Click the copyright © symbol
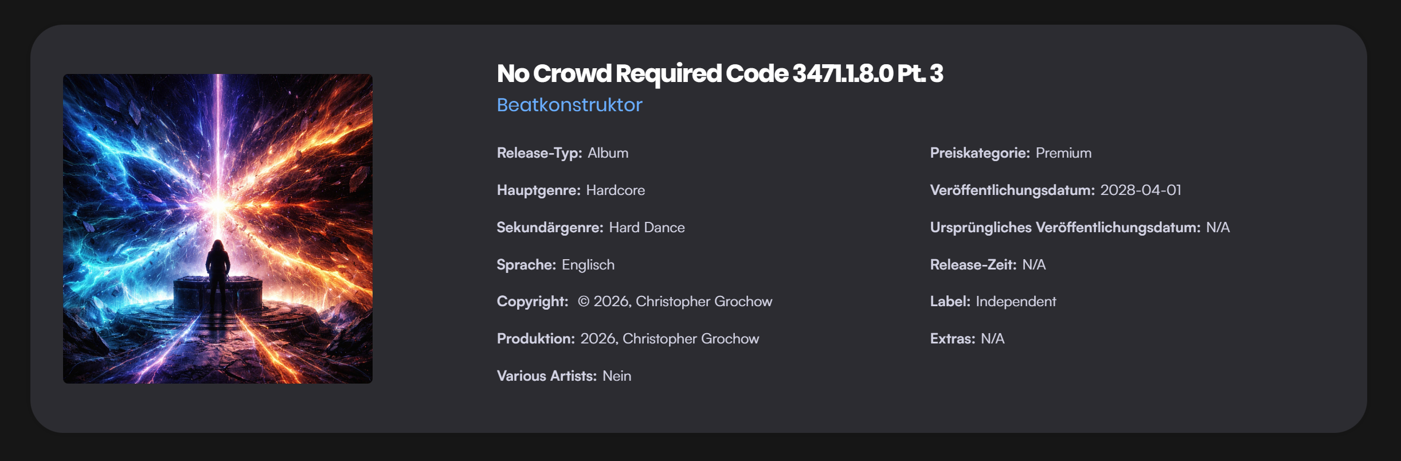This screenshot has width=1401, height=461. tap(584, 302)
